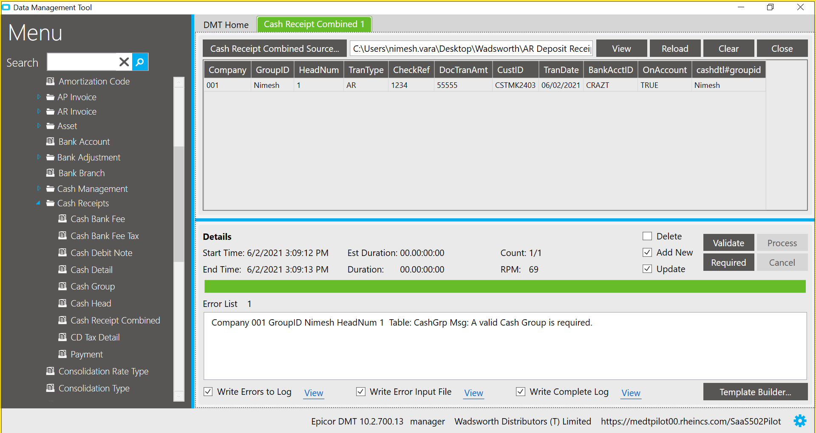Open the settings gear icon in status bar

point(800,421)
